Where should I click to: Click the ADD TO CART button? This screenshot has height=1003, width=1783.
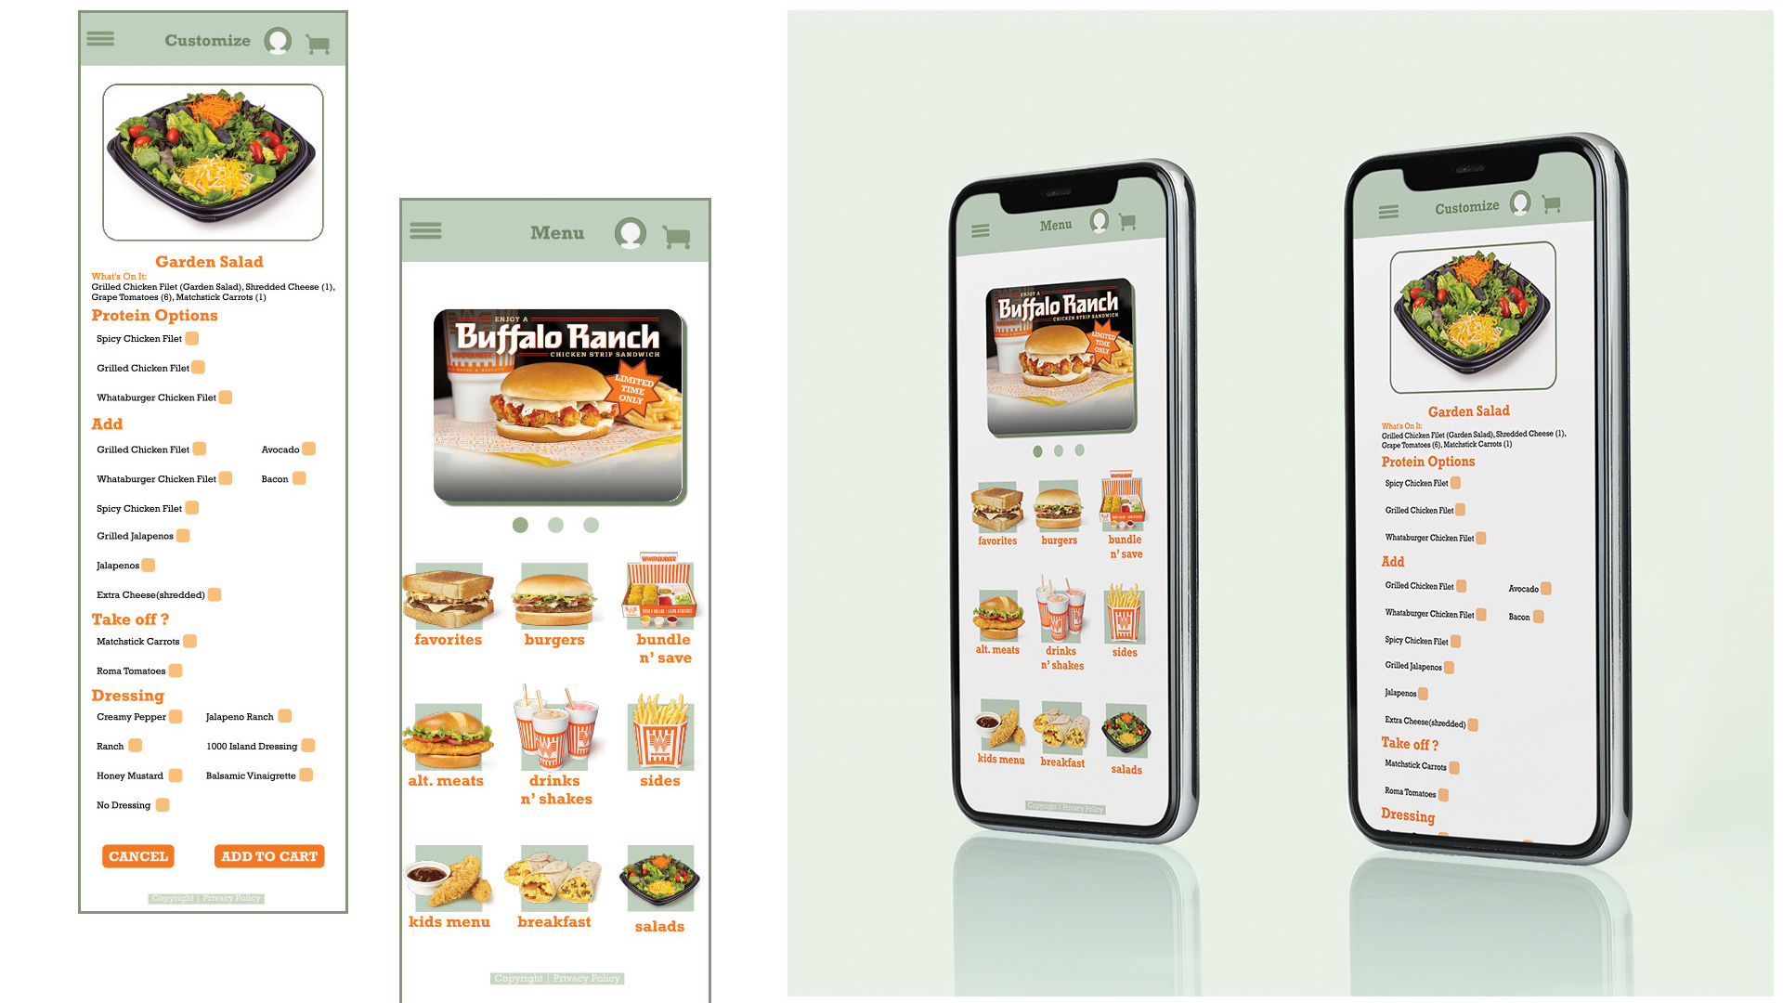pos(268,854)
